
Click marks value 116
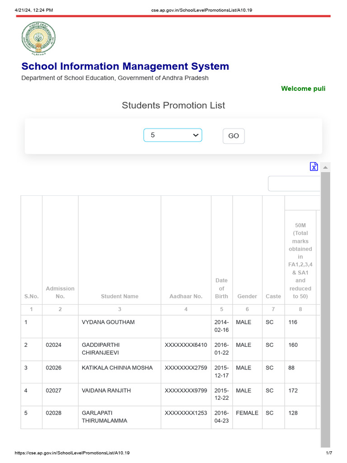293,322
